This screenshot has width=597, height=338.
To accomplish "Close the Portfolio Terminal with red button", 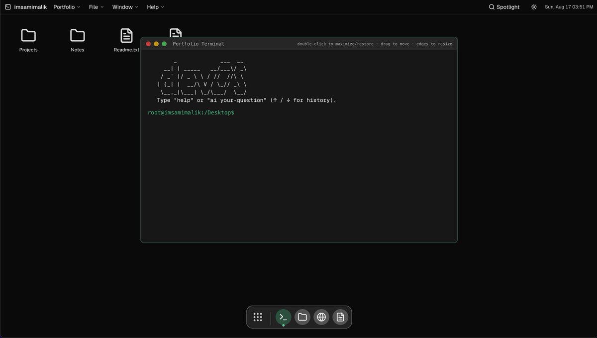I will coord(148,44).
